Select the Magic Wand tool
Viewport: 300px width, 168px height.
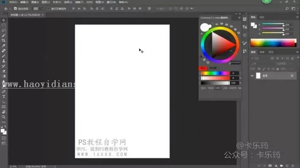tap(3, 36)
